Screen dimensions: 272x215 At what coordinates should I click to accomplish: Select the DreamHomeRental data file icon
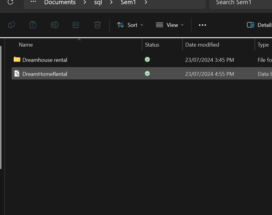(x=17, y=74)
